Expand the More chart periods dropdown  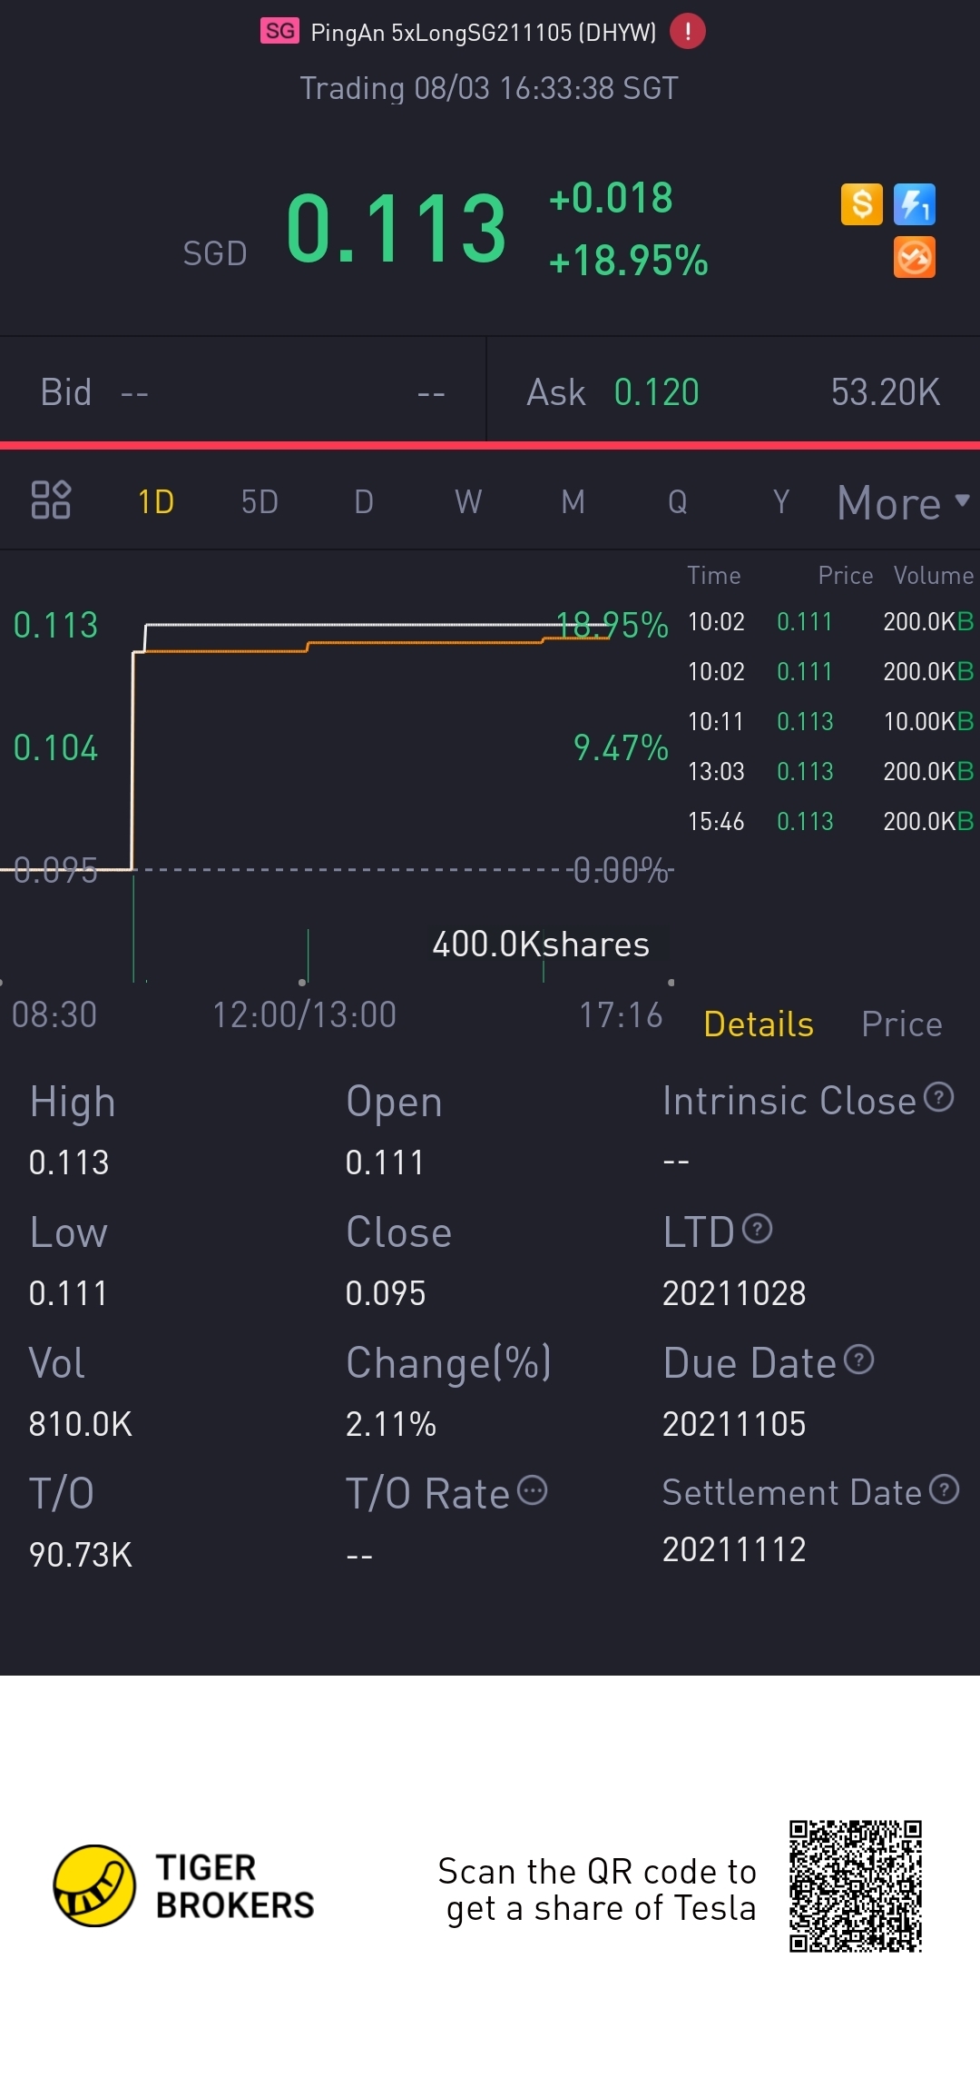coord(903,502)
